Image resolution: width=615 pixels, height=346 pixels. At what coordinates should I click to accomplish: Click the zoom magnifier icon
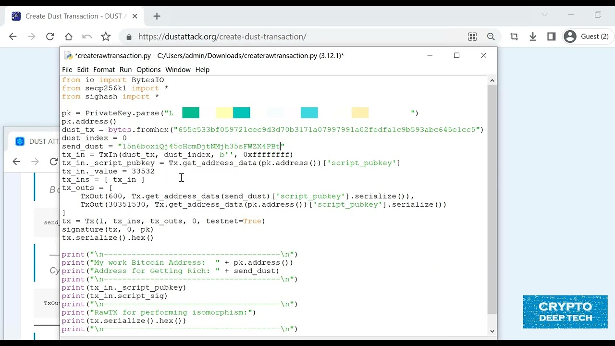coord(491,37)
